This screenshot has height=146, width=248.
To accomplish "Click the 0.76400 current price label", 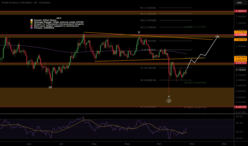I will click(x=241, y=70).
